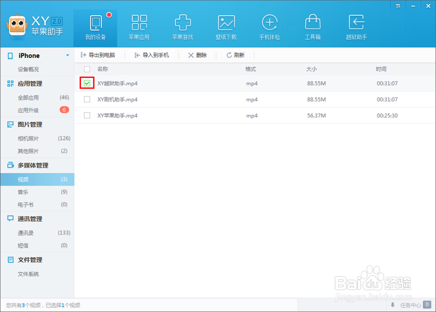Minimize the XY苹果助手 window

tap(413, 6)
